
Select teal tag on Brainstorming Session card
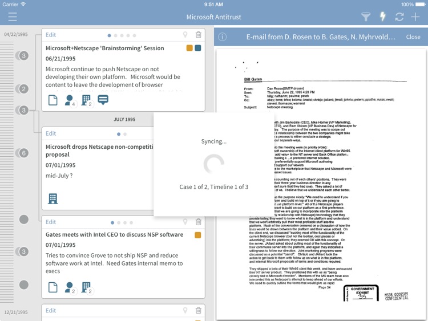198,48
